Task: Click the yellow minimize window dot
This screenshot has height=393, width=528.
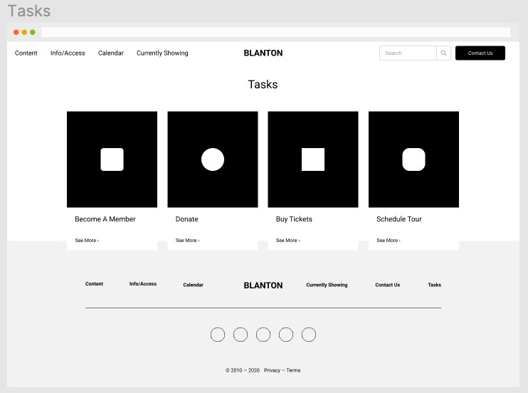Action: point(24,32)
